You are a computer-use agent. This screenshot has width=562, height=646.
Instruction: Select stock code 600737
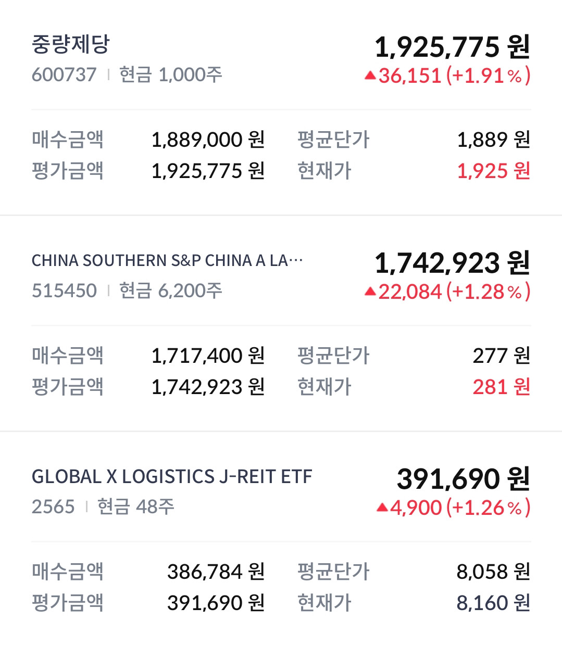click(64, 75)
